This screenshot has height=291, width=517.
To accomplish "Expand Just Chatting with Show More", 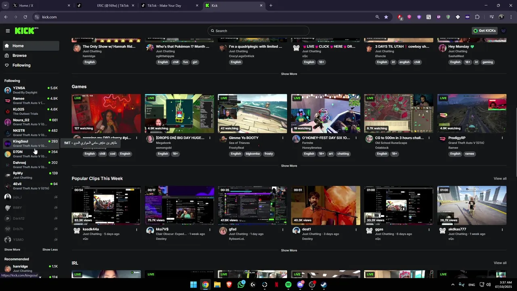I will pos(289,74).
